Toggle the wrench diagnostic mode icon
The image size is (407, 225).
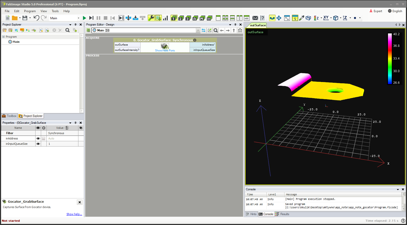point(151,18)
